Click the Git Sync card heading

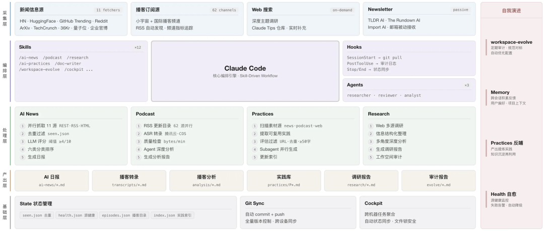(255, 203)
